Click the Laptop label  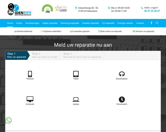(x=76, y=104)
